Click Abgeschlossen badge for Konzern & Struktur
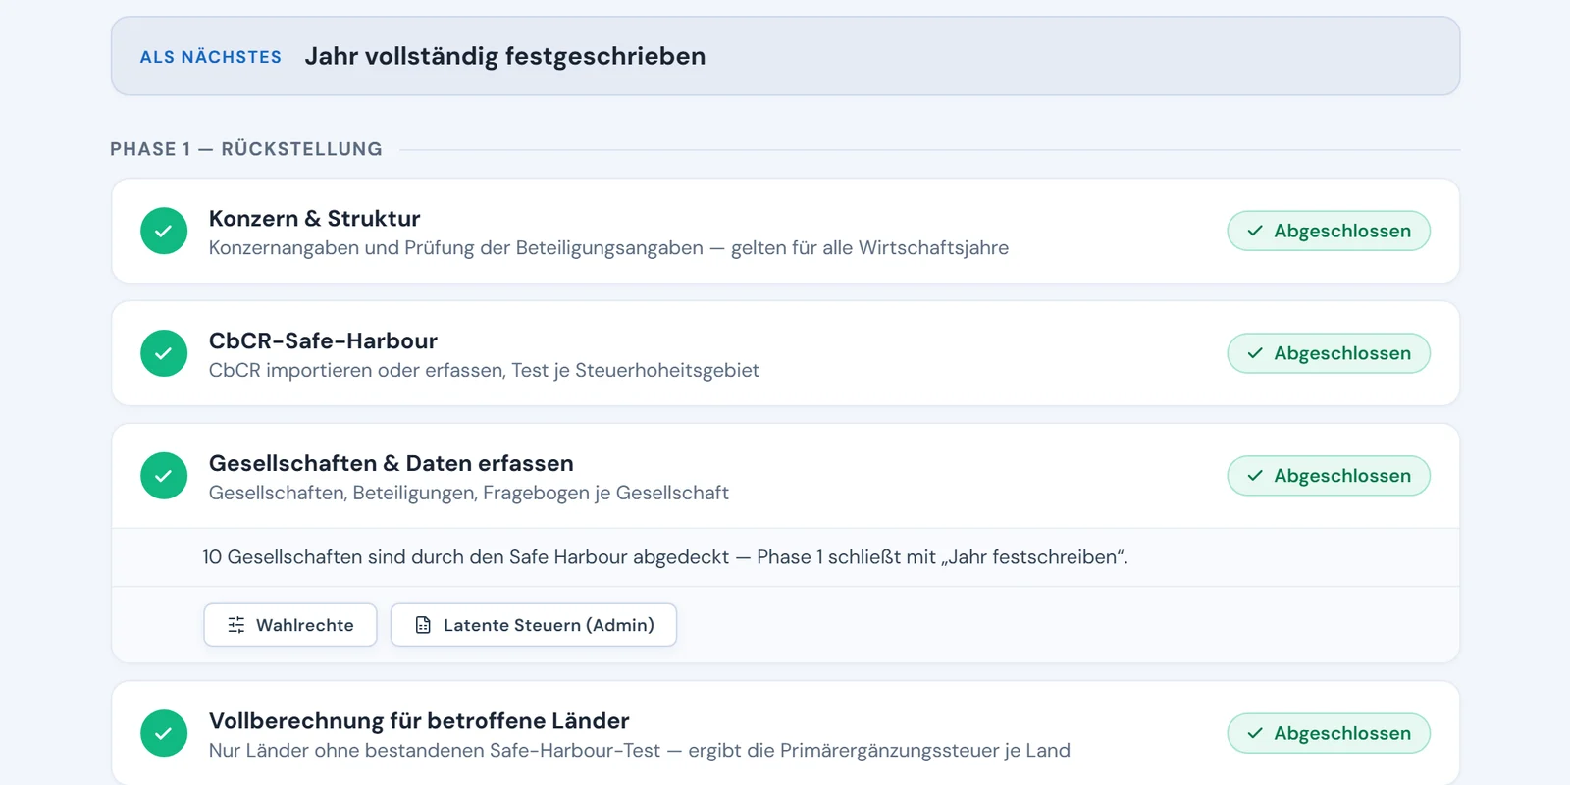 tap(1329, 231)
